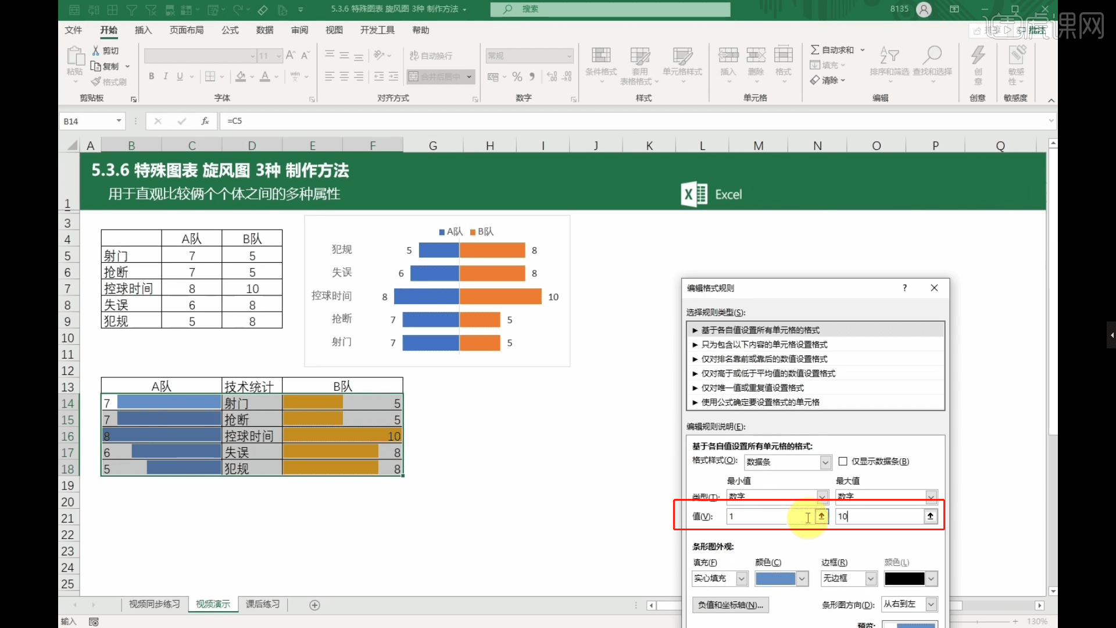
Task: Open the minimum Type dropdown
Action: (777, 496)
